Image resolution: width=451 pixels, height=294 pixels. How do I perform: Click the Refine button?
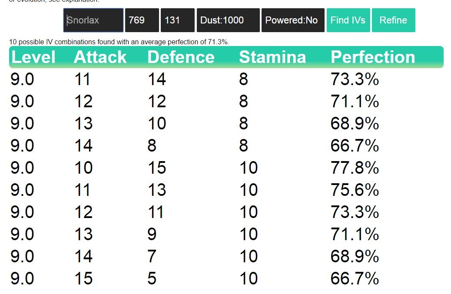(393, 20)
